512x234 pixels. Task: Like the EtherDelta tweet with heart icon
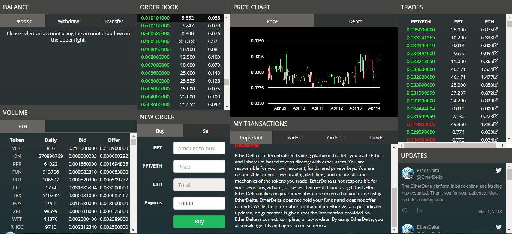click(405, 211)
